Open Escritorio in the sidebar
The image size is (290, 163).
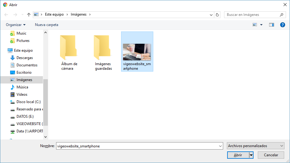24,72
